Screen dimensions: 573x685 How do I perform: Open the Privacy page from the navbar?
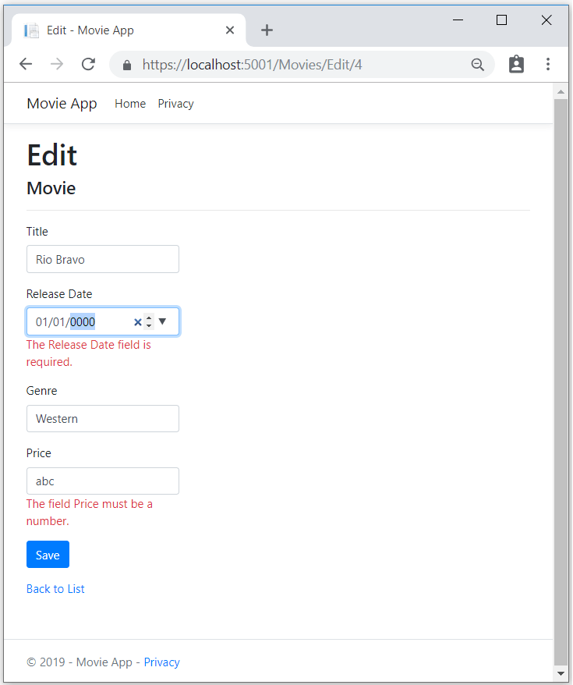(x=175, y=103)
